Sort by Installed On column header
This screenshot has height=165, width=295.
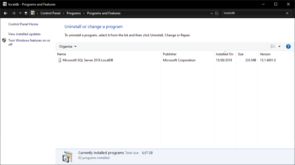pos(225,54)
